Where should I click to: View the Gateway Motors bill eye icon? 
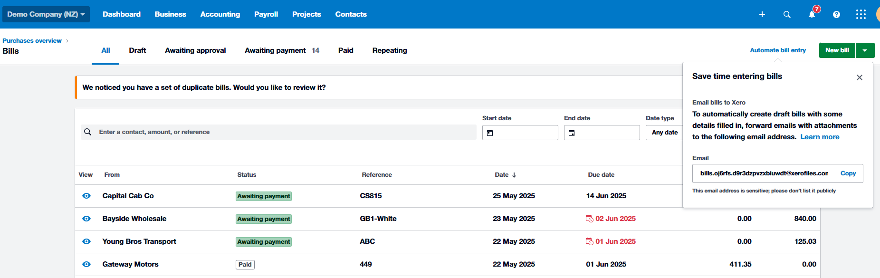[86, 264]
